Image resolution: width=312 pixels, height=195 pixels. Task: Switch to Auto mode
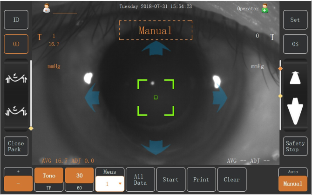tap(293, 172)
